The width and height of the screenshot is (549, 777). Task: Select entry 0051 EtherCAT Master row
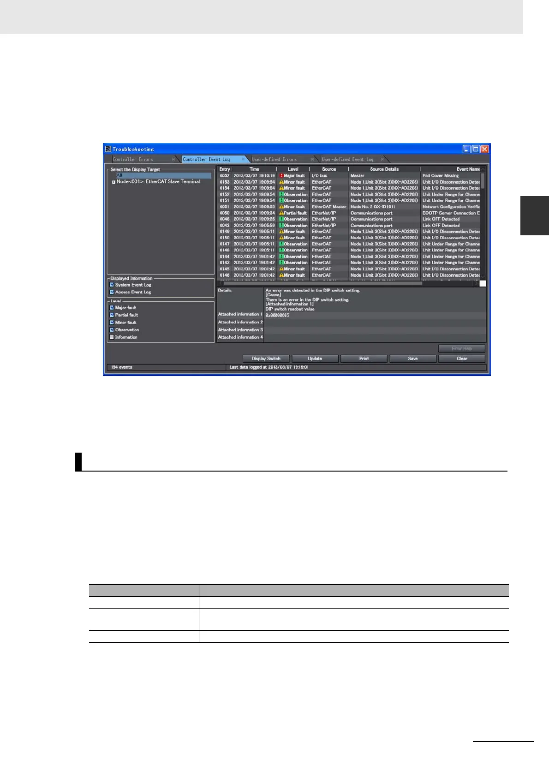point(349,207)
